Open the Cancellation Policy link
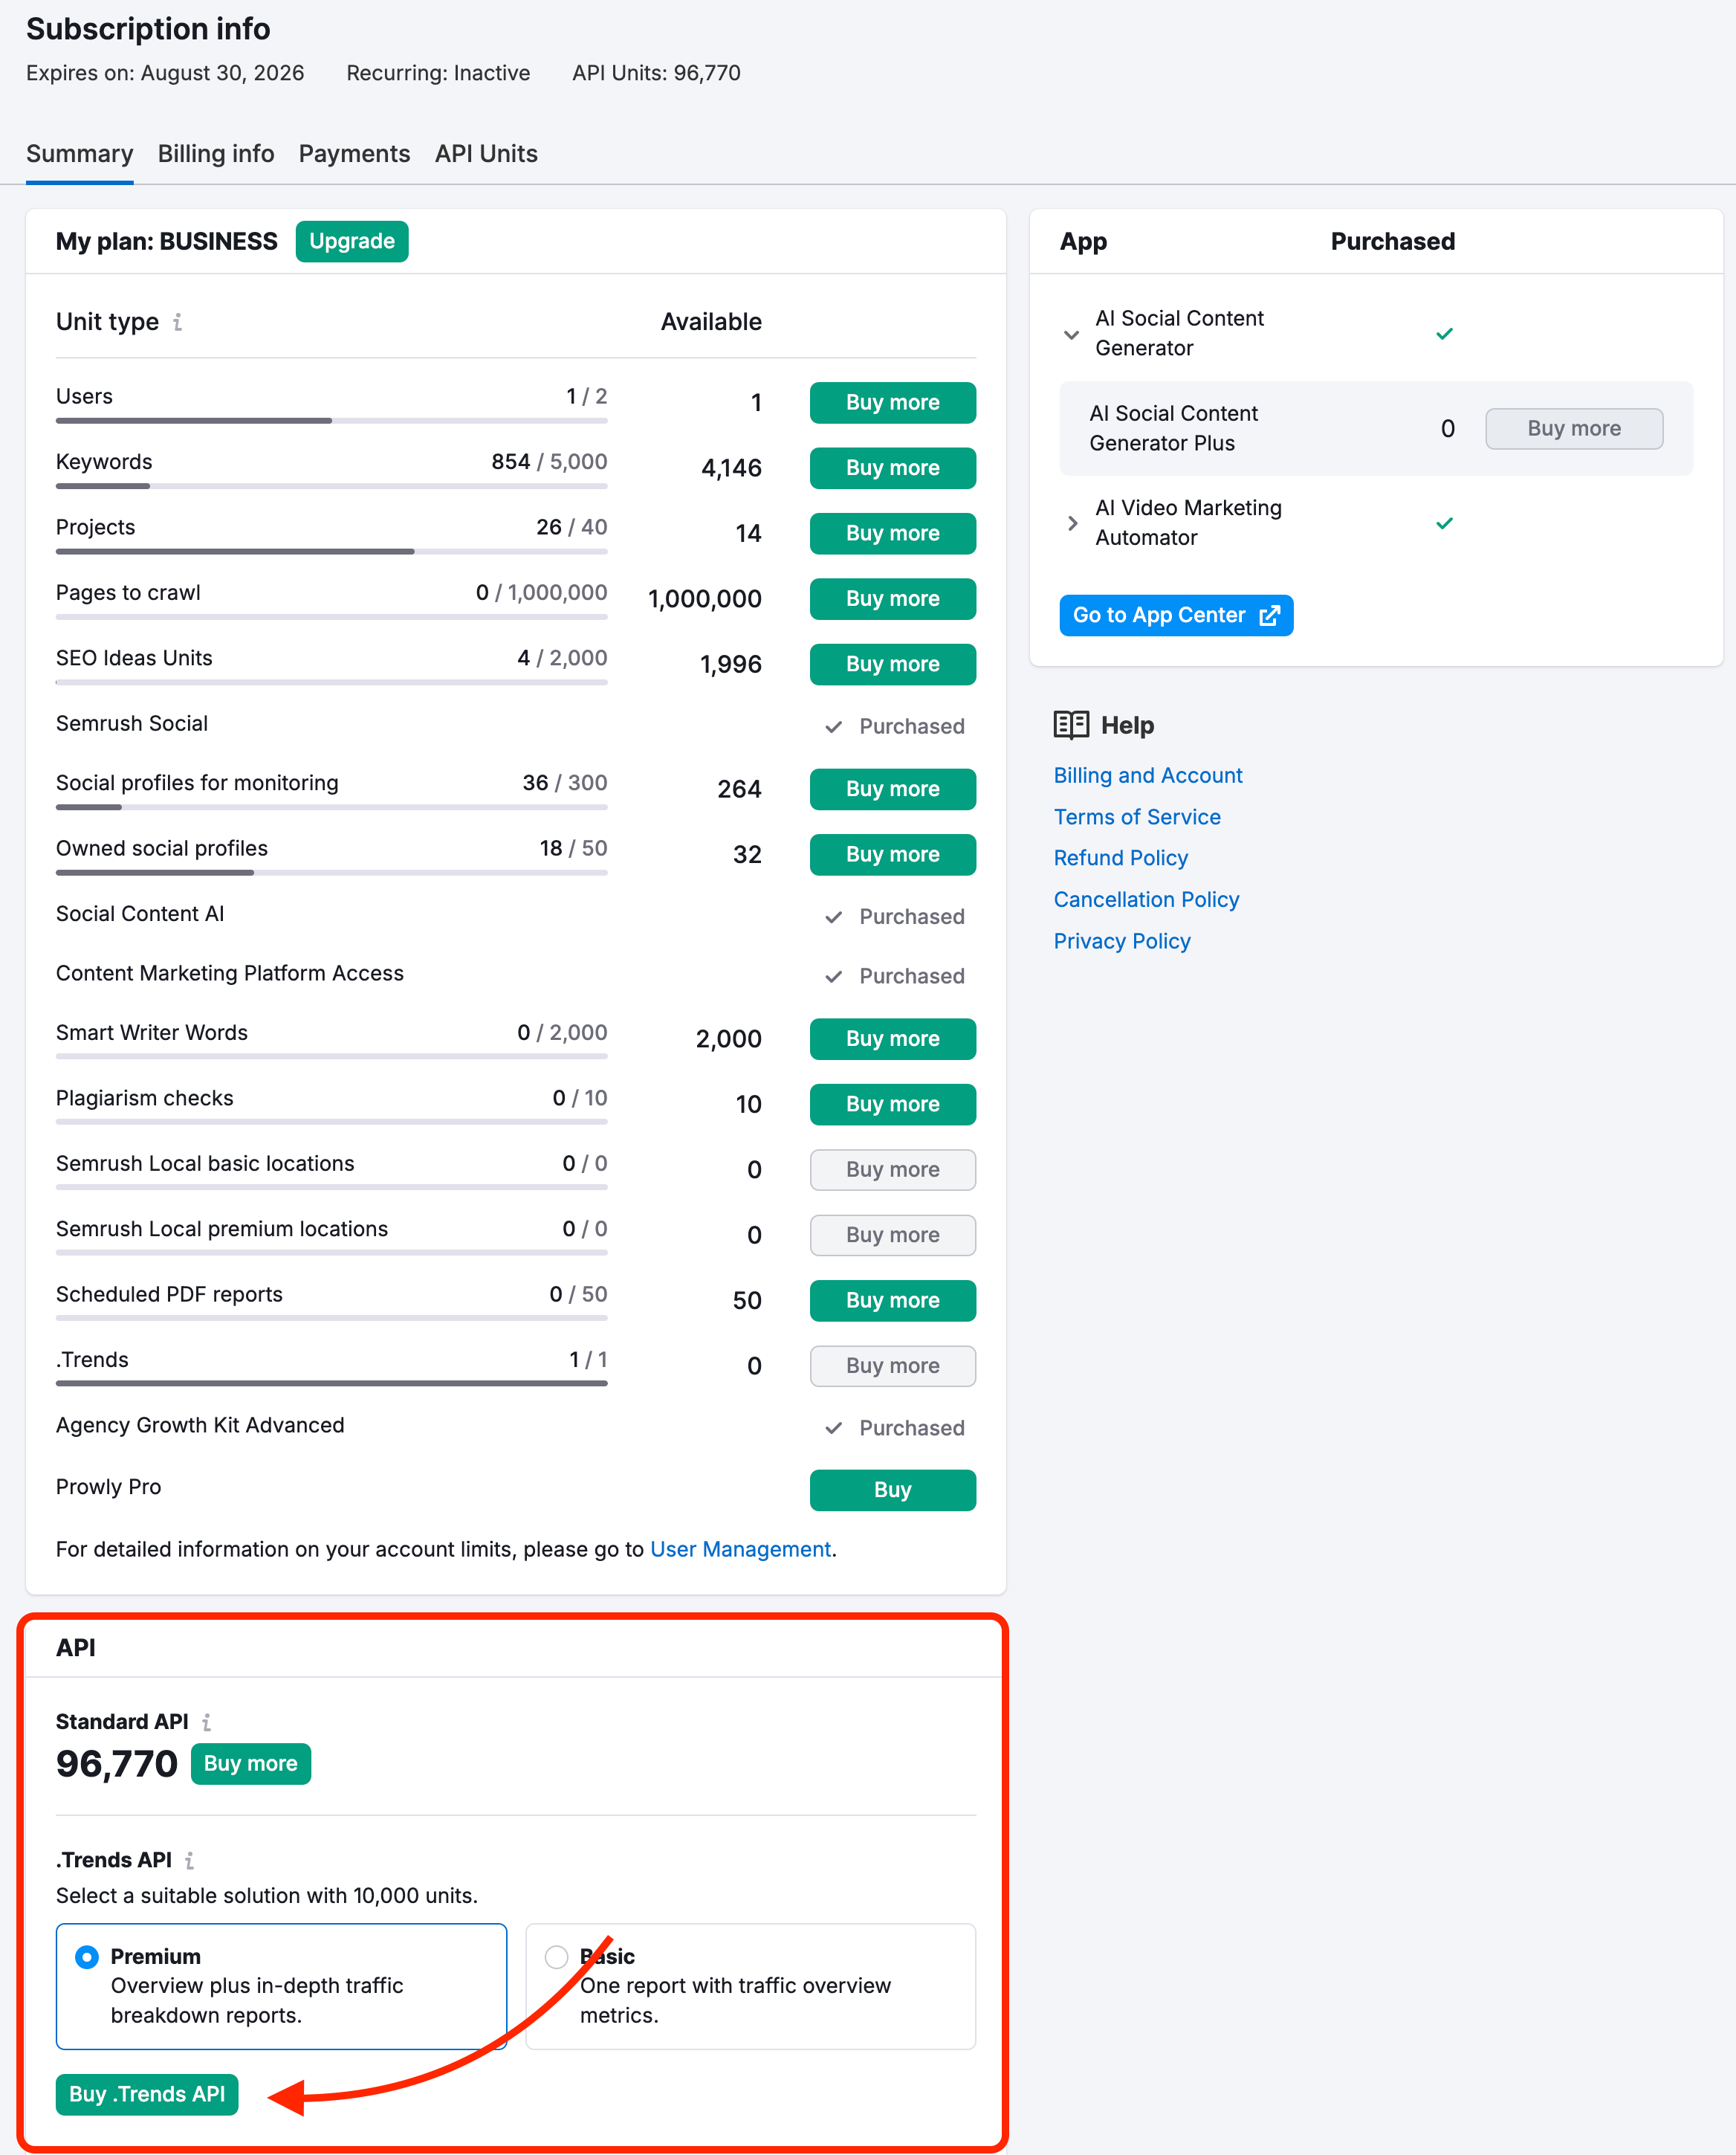The image size is (1736, 2155). coord(1146,900)
